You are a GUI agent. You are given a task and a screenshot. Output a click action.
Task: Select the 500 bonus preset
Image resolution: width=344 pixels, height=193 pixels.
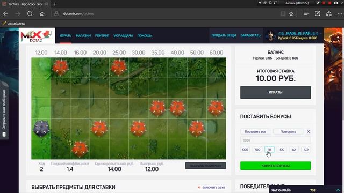pyautogui.click(x=245, y=150)
